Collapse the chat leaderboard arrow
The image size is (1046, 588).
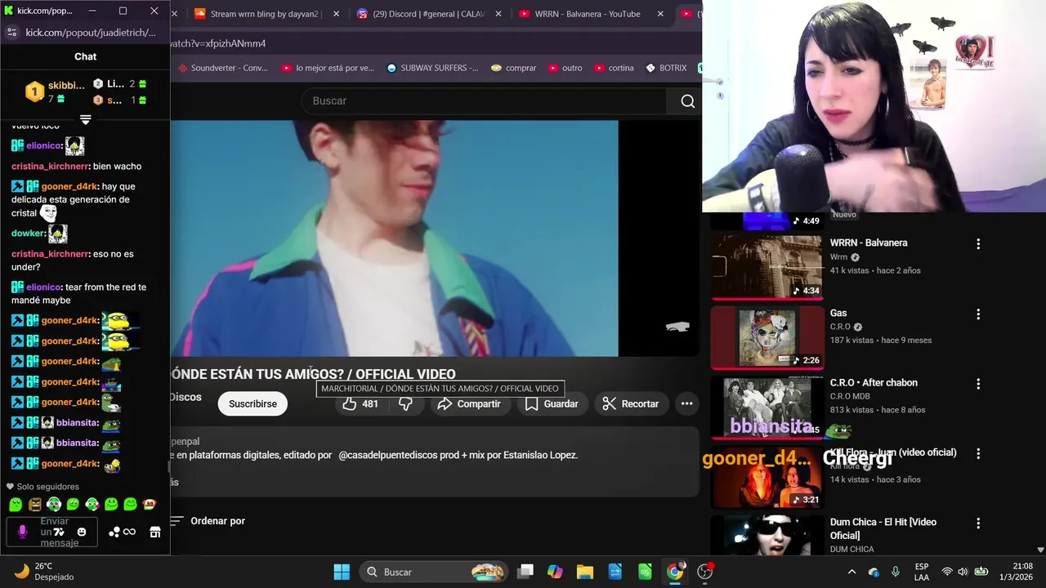[x=85, y=120]
